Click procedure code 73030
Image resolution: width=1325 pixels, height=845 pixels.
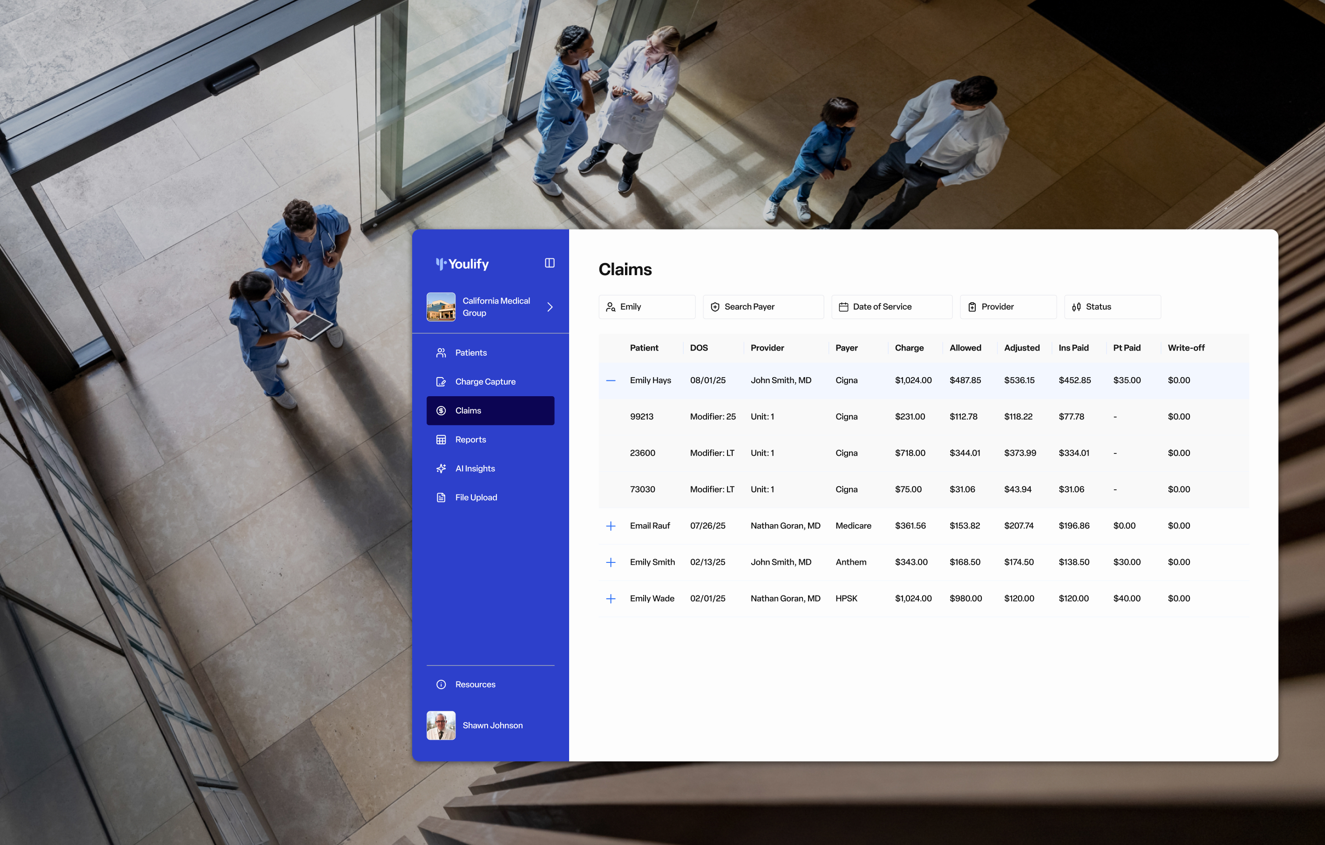coord(642,489)
